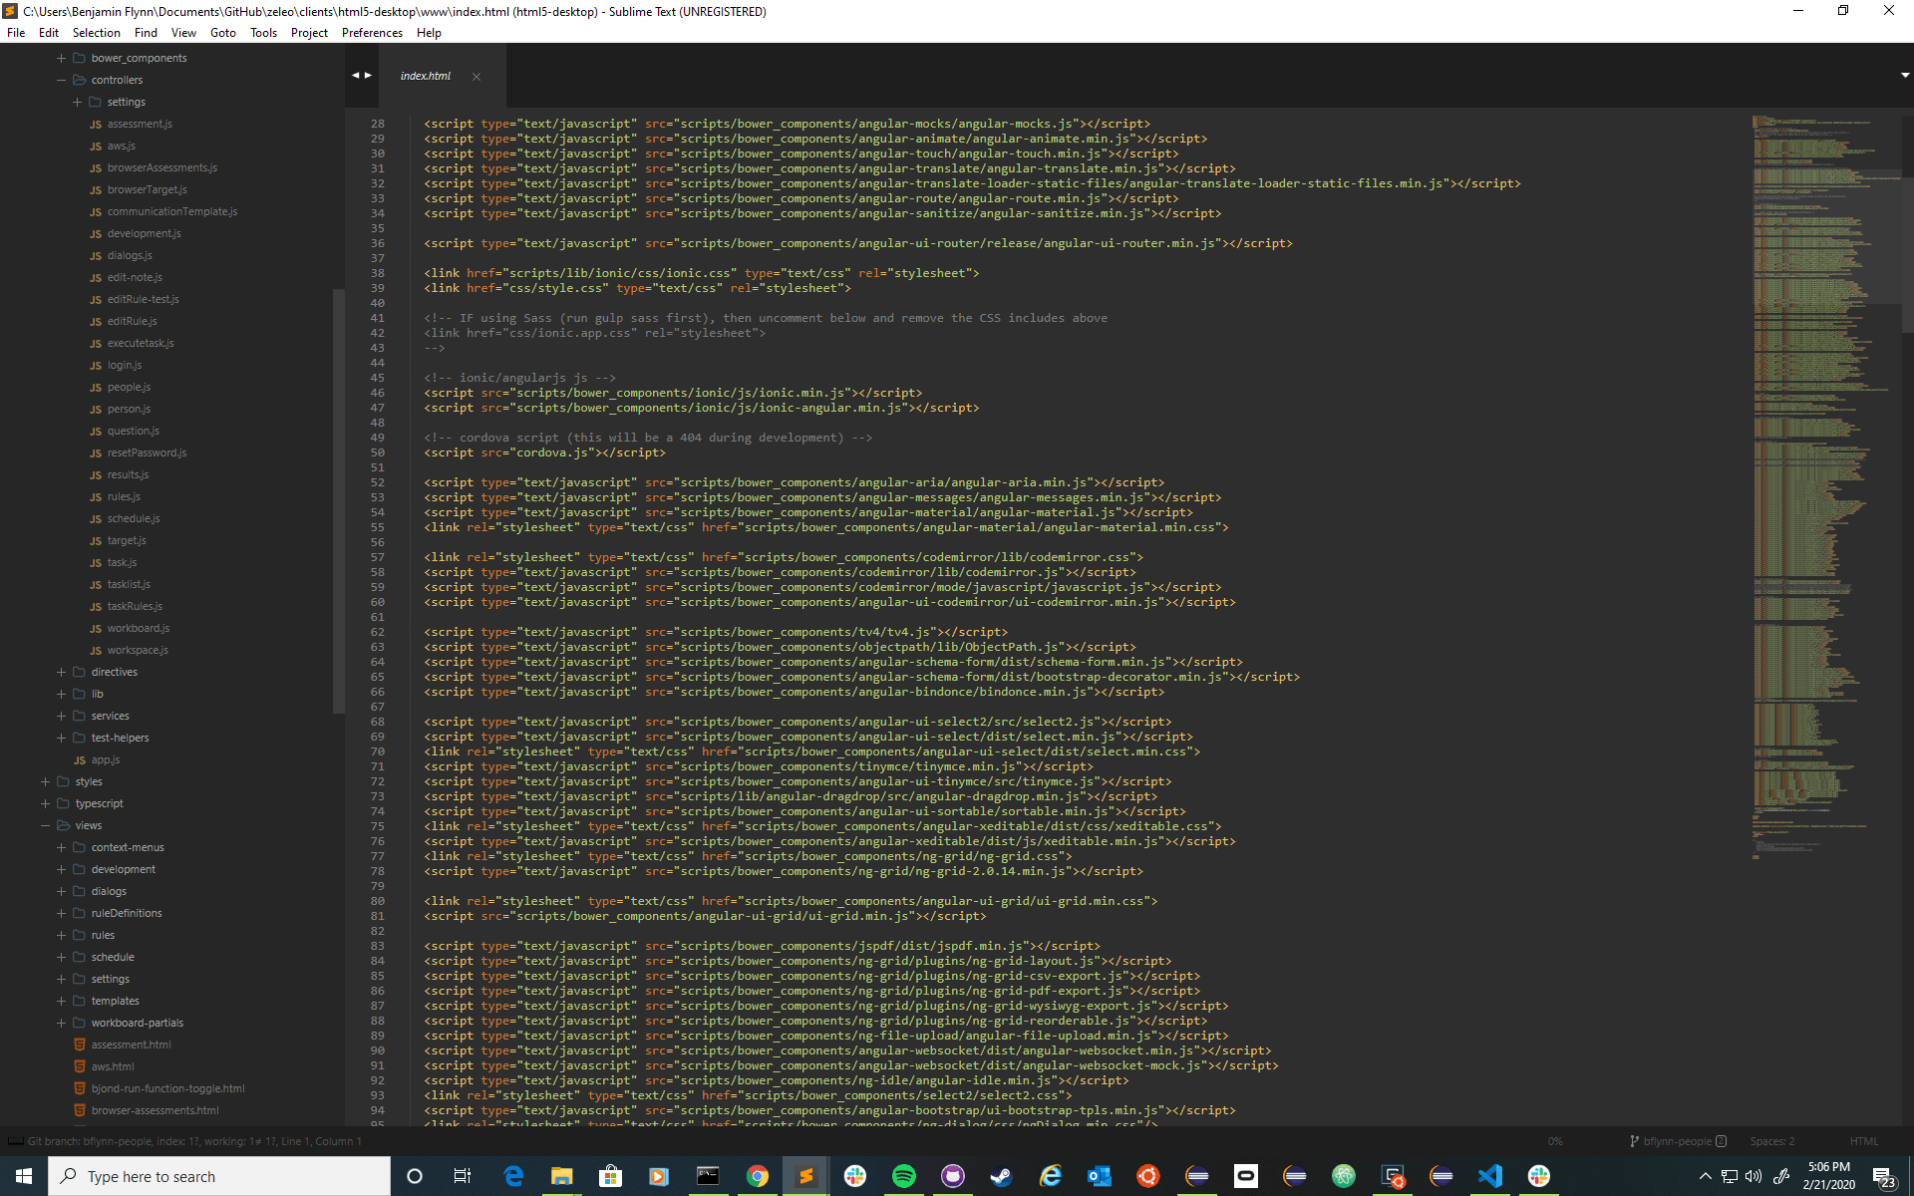Open Outlook from the taskbar

[1099, 1176]
